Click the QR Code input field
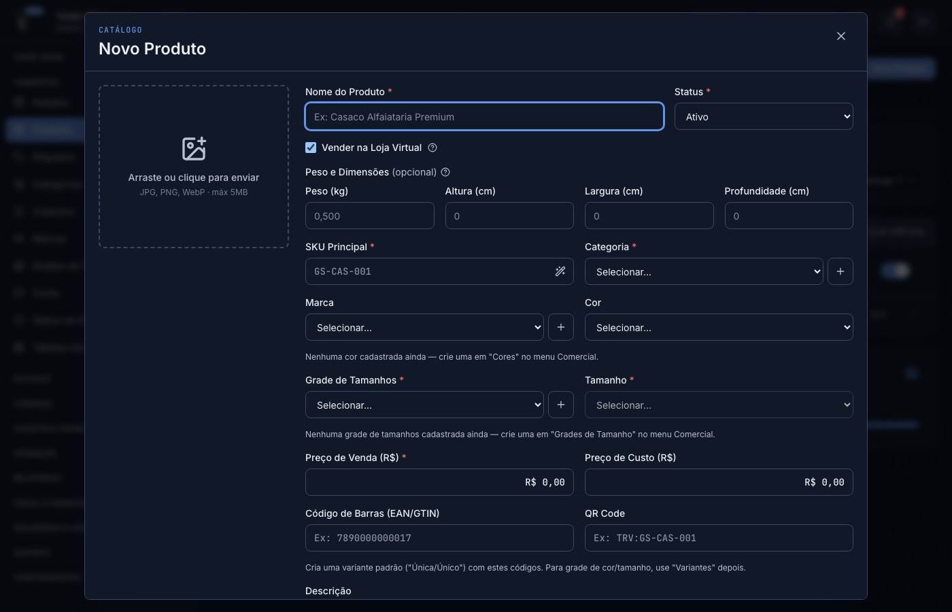 [719, 538]
